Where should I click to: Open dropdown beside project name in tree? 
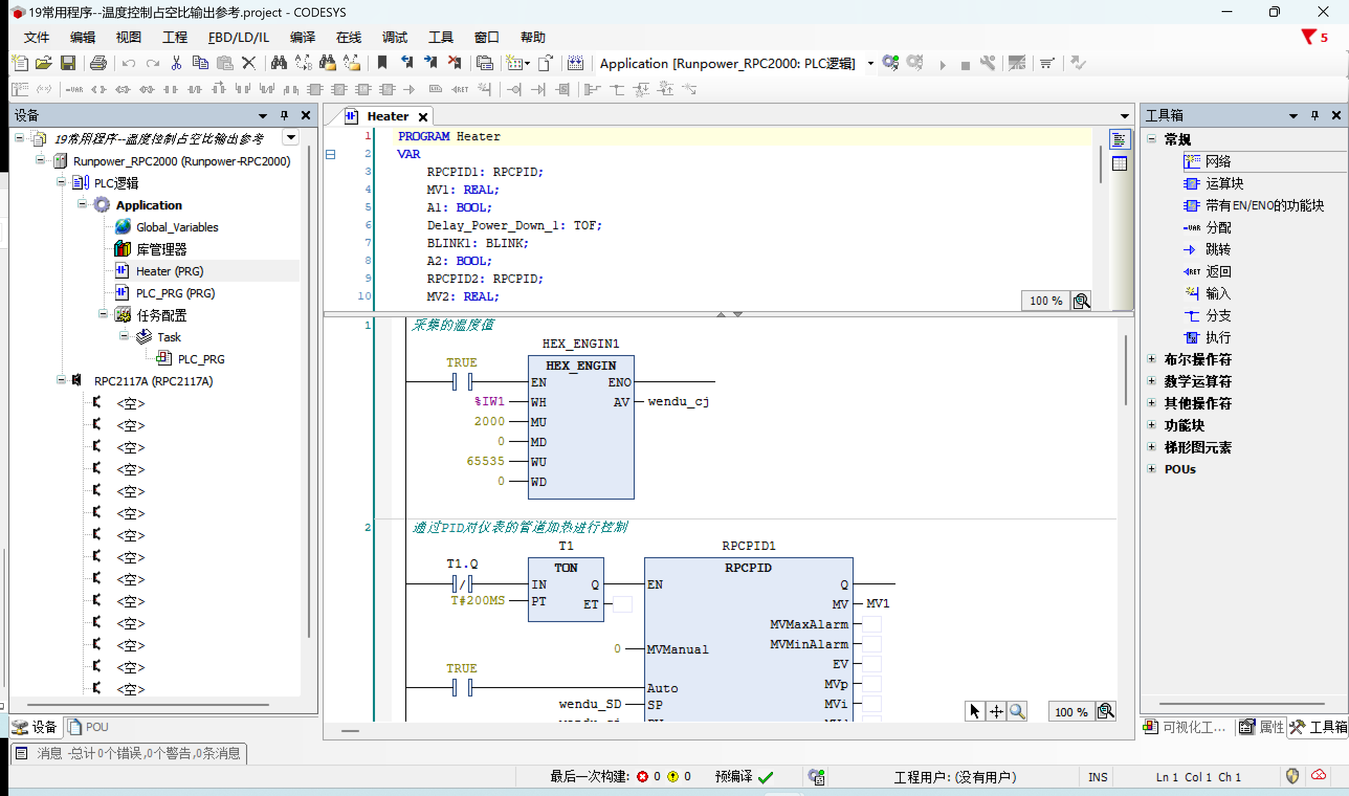291,138
